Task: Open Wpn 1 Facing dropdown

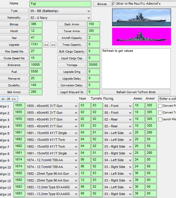Action: click(118, 106)
